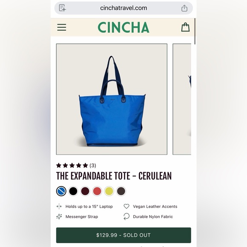Select the cerulean blue color swatch
The image size is (247, 247).
click(x=61, y=191)
